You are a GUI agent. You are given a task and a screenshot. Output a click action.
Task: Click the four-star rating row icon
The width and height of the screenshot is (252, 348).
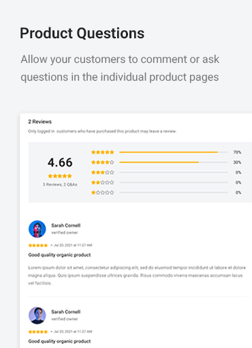(x=102, y=162)
